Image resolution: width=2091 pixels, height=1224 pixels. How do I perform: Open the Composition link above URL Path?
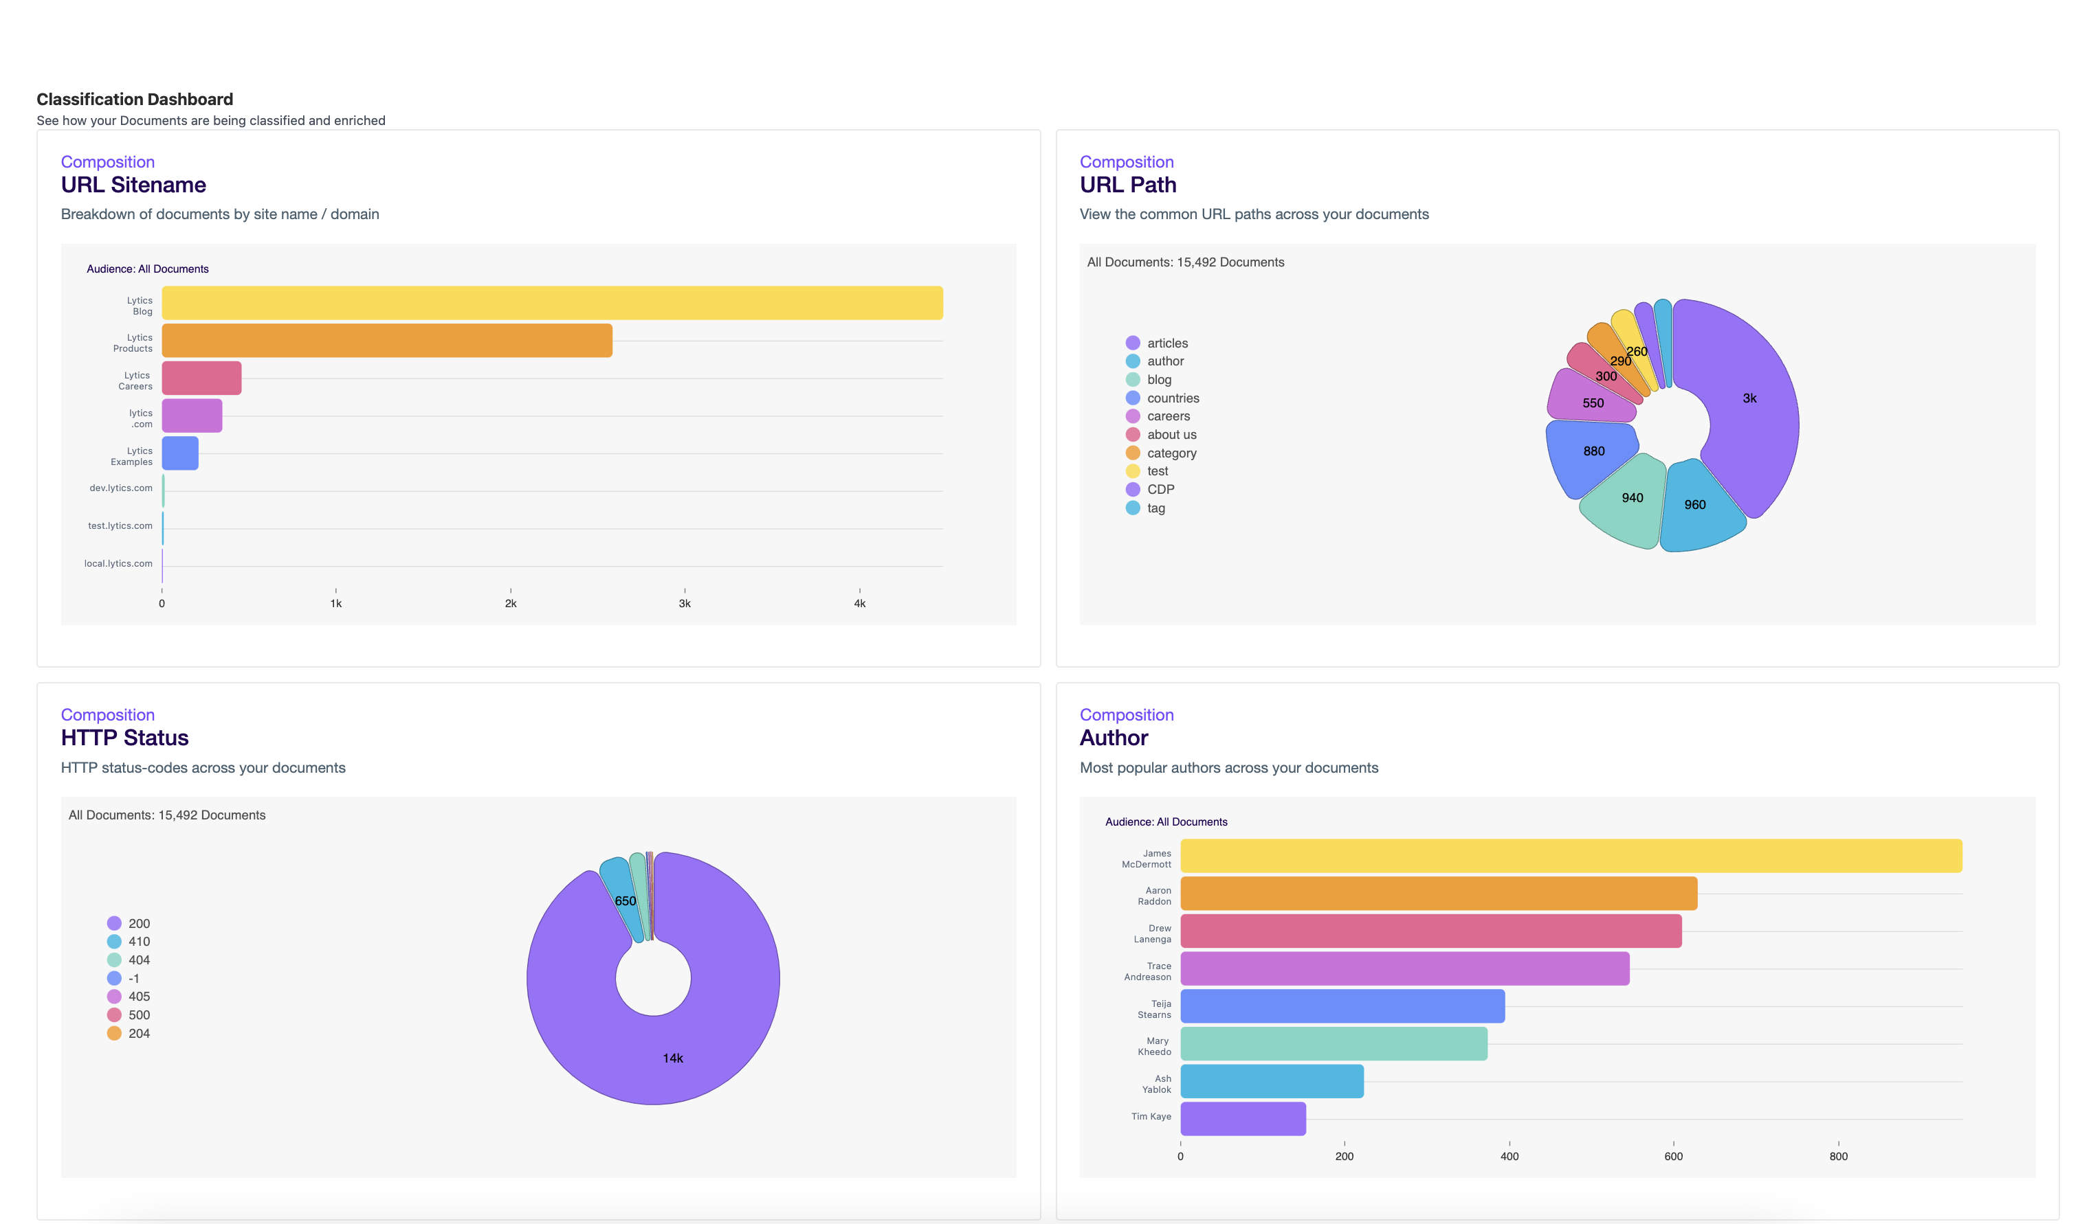[x=1126, y=161]
